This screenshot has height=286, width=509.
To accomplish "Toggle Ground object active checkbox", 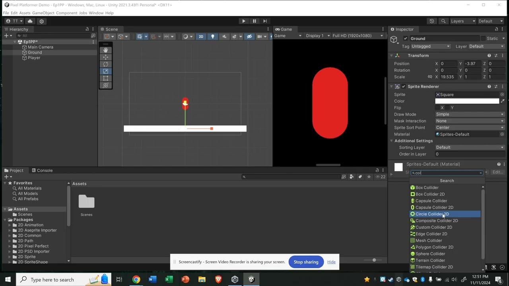I will pyautogui.click(x=405, y=39).
